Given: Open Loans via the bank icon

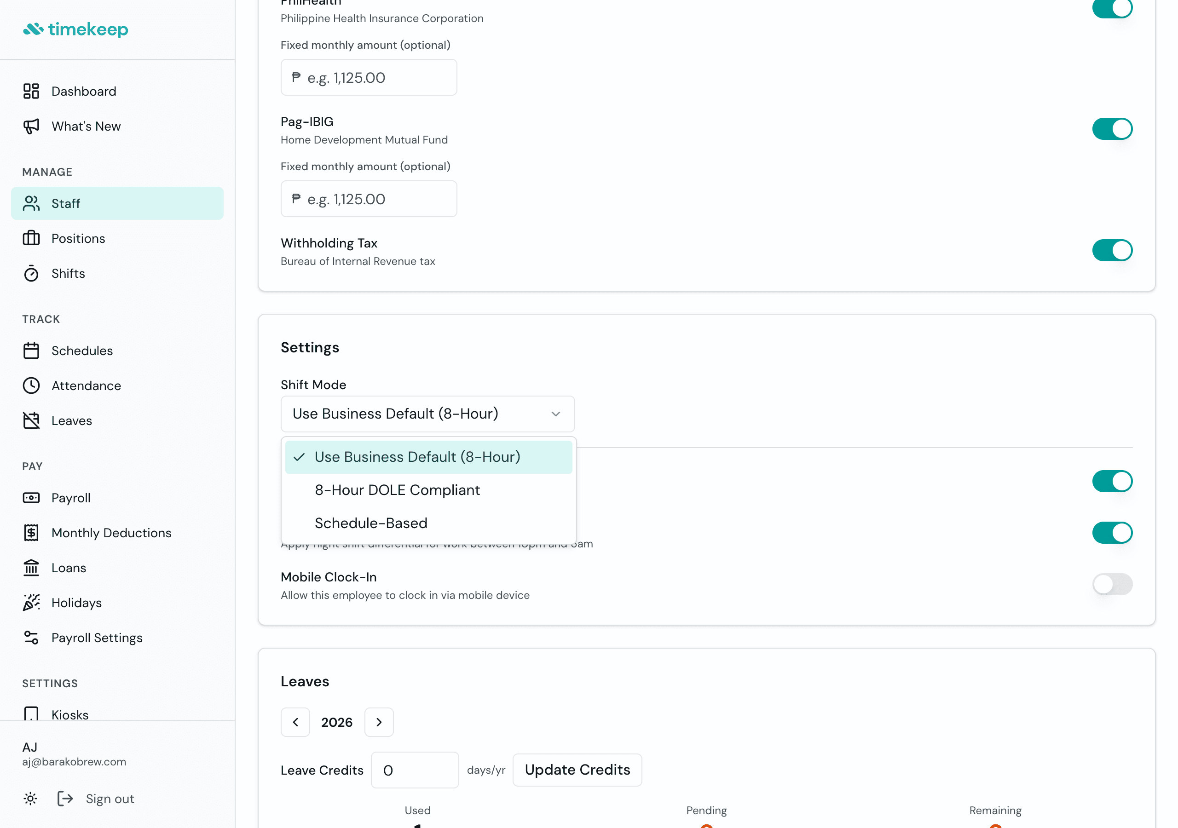Looking at the screenshot, I should click(x=31, y=568).
